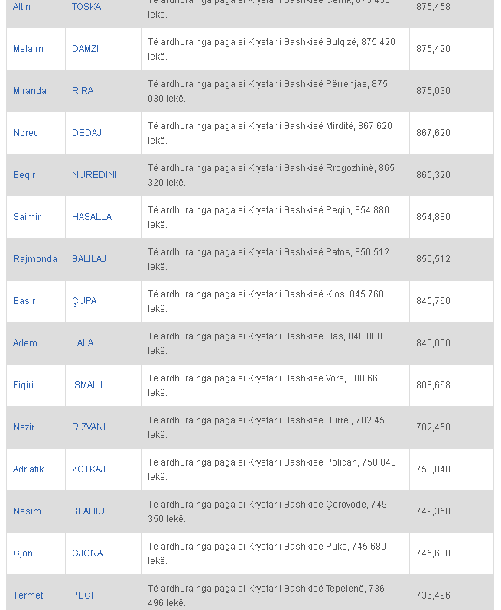Click the name link "Miranda"
The image size is (501, 610).
click(x=29, y=91)
